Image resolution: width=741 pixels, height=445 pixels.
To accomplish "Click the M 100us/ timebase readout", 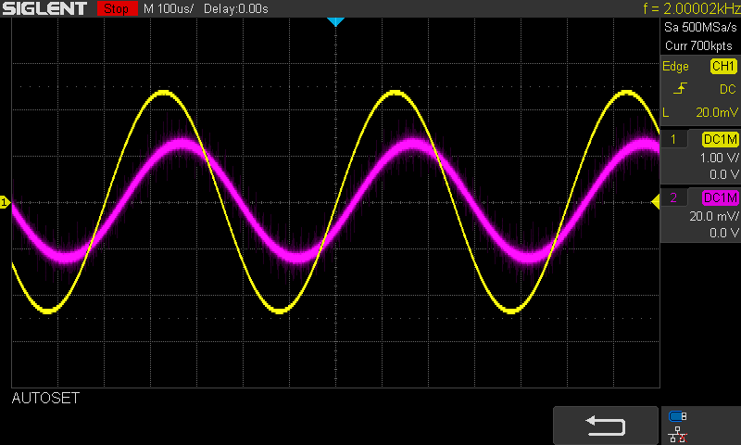I will point(169,8).
